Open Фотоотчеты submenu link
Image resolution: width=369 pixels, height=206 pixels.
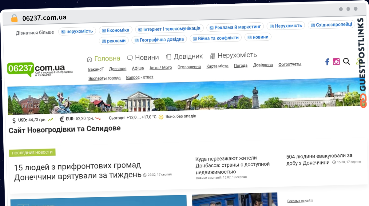290,64
